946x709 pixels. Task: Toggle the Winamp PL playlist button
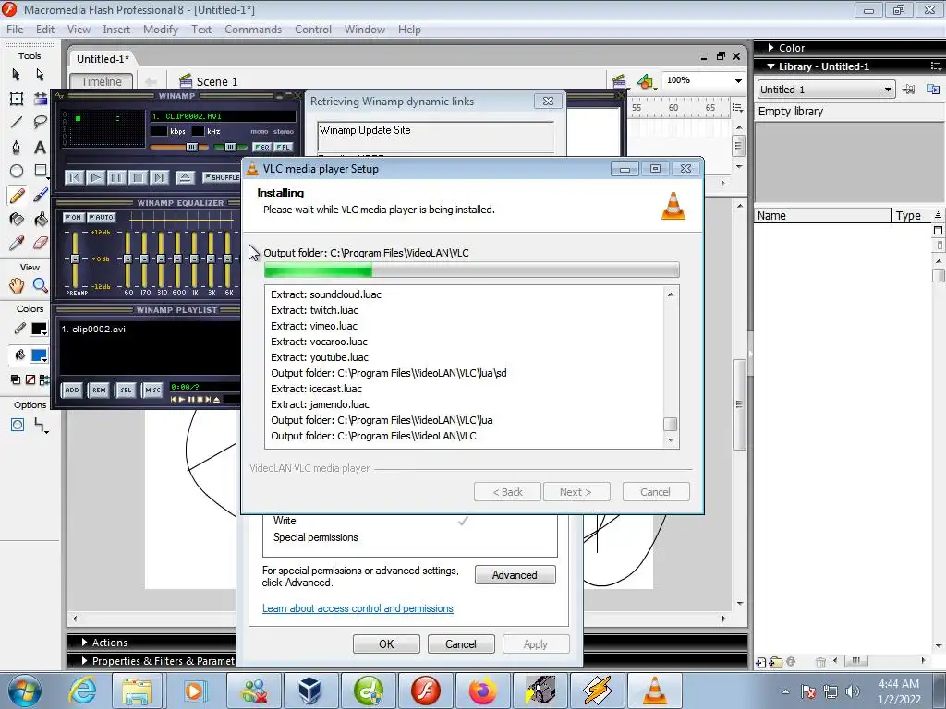pyautogui.click(x=283, y=147)
